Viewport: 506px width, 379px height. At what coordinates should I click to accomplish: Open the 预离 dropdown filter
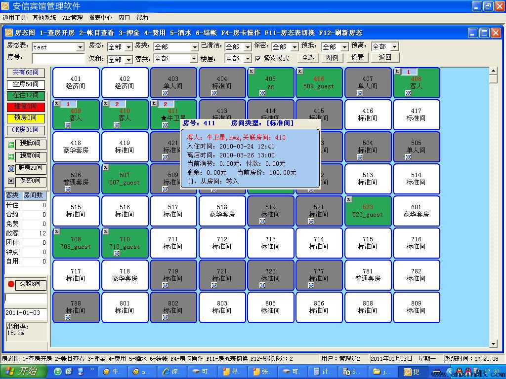click(x=394, y=47)
